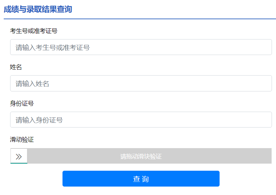The image size is (276, 195).
Task: Click the white slider block with arrows
Action: pos(19,155)
